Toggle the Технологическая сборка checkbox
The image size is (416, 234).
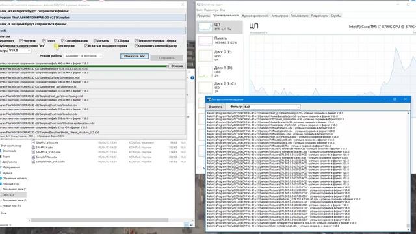pyautogui.click(x=136, y=40)
